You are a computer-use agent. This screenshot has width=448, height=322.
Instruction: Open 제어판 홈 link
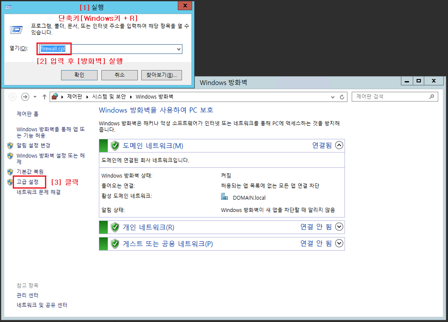pos(28,114)
